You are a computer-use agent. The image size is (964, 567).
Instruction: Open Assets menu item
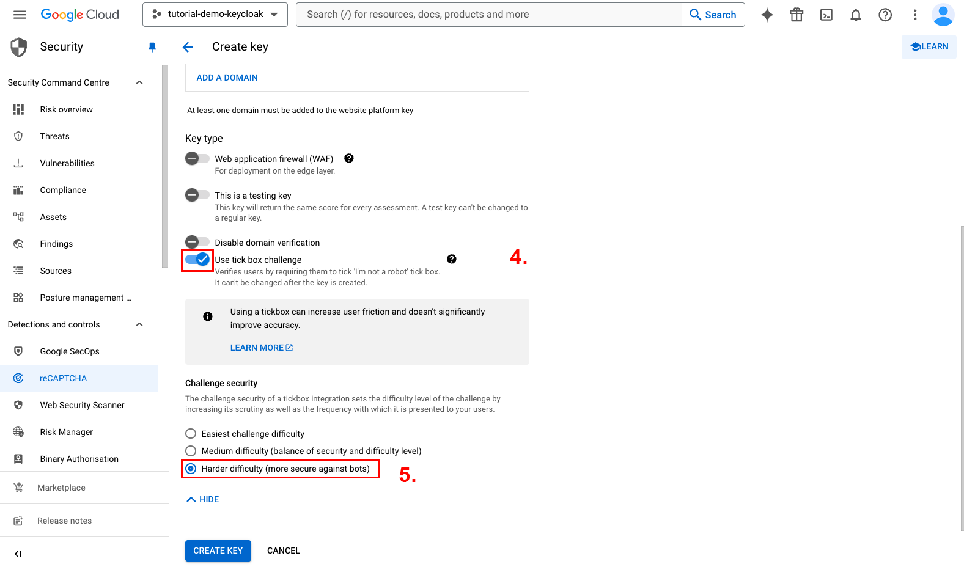[79, 217]
